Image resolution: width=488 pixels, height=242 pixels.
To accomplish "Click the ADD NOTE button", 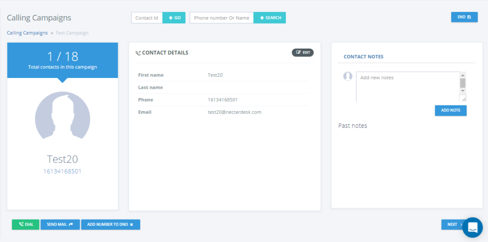I will 451,110.
